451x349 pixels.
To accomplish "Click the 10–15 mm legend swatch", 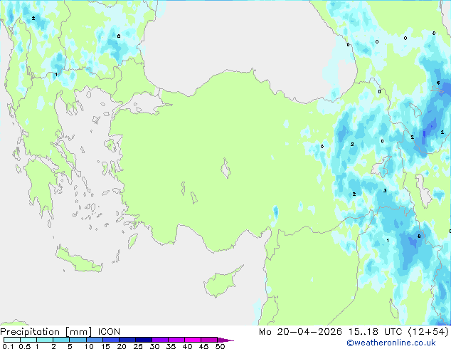I will point(95,340).
